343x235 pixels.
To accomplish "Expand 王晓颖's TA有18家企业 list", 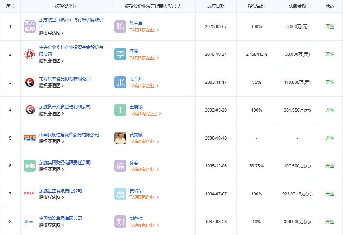I will 145,114.
